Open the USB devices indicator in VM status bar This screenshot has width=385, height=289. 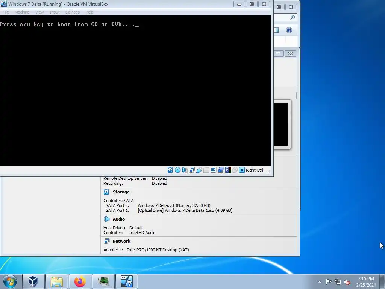tap(199, 170)
